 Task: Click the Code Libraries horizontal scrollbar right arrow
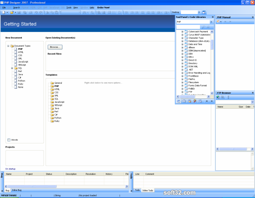tap(208, 97)
